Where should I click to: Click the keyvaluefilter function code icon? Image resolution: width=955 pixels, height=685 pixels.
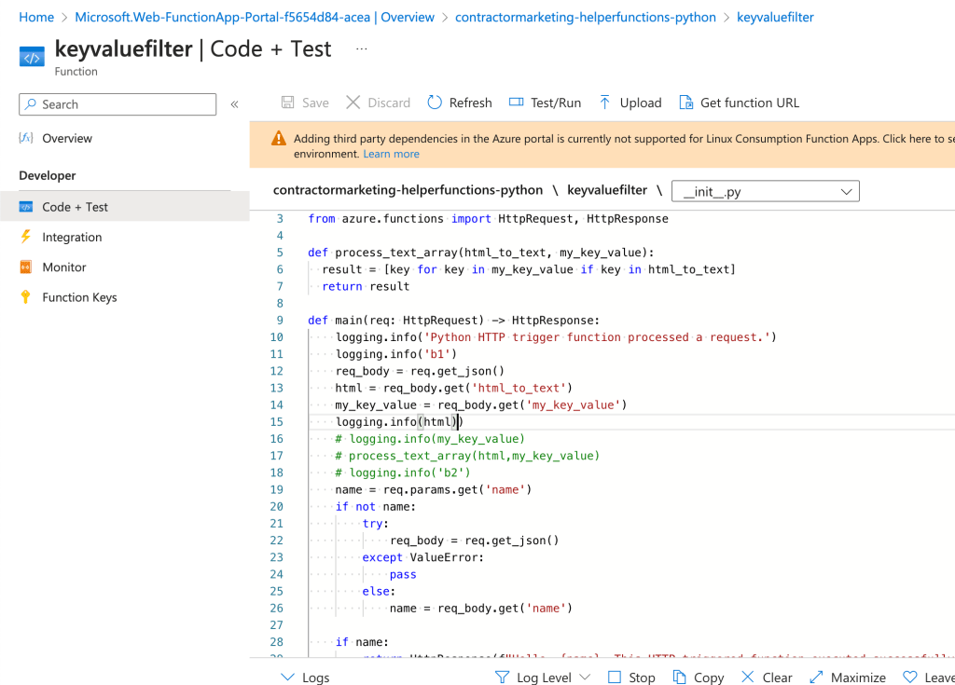[x=32, y=57]
